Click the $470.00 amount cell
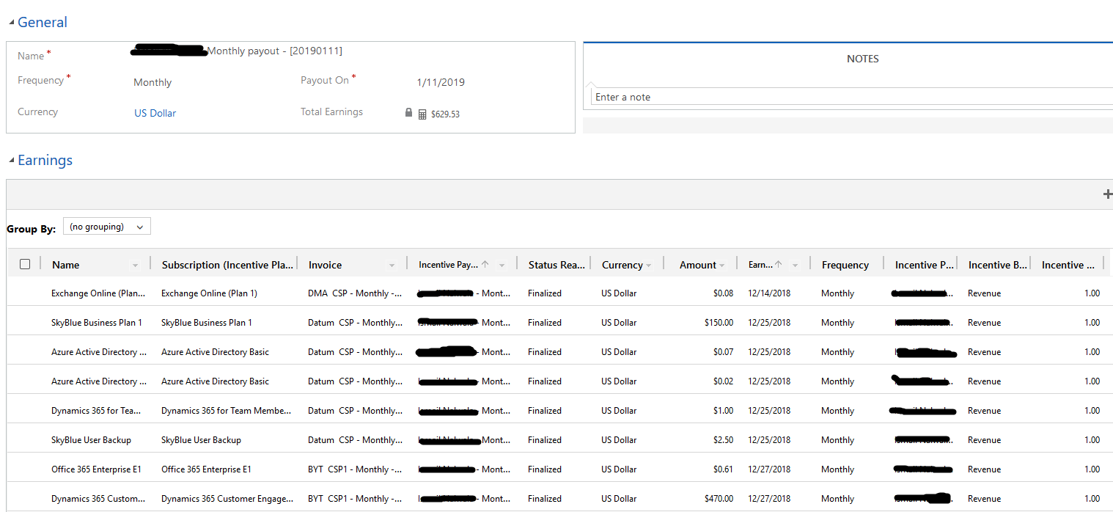The width and height of the screenshot is (1113, 512). point(719,499)
